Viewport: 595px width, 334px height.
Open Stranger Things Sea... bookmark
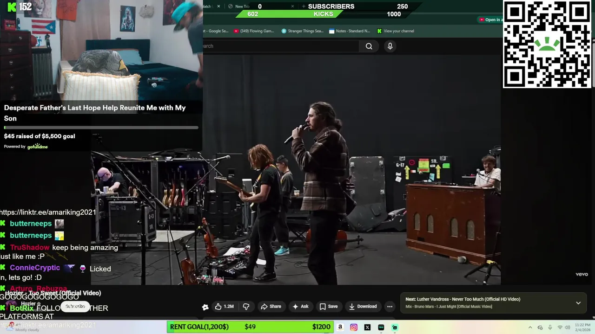coord(302,31)
